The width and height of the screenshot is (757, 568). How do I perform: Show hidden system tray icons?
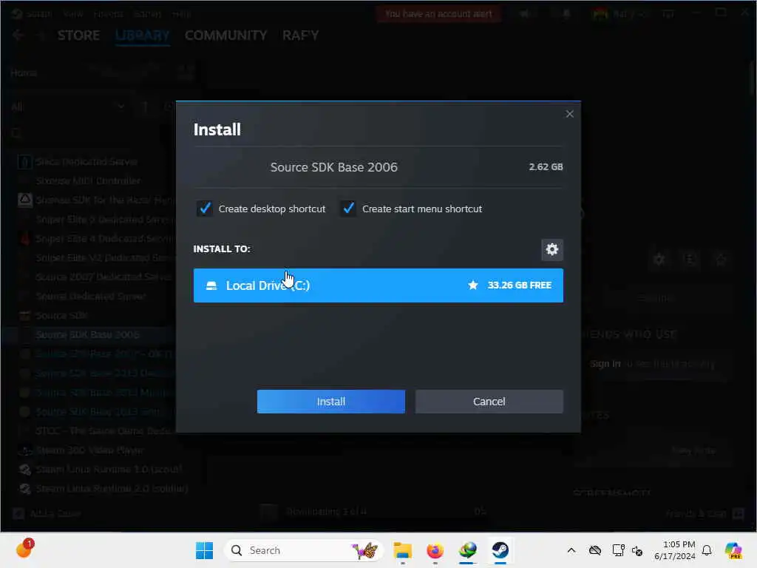[x=571, y=550]
